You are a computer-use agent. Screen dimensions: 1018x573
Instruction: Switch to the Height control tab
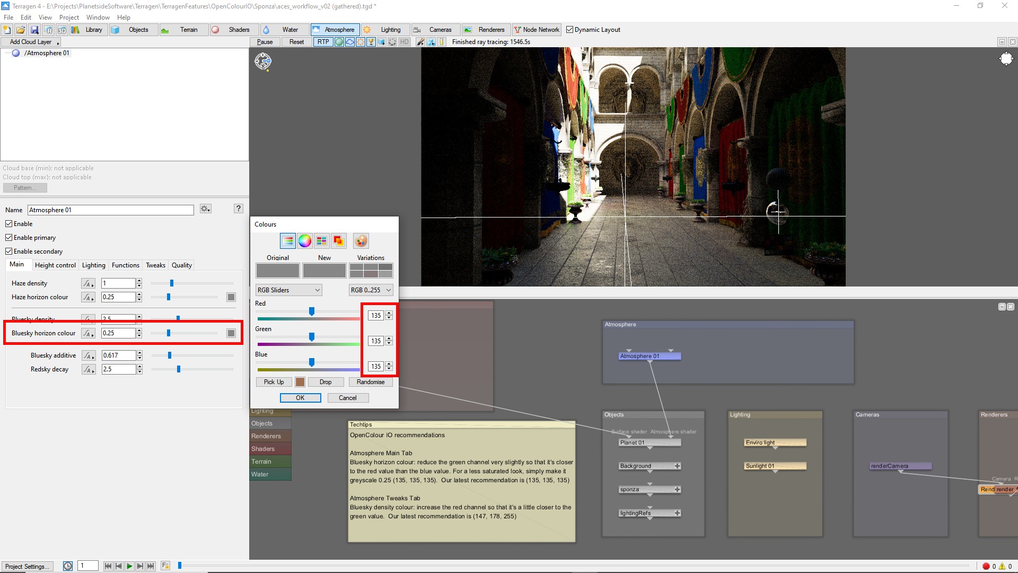[55, 265]
